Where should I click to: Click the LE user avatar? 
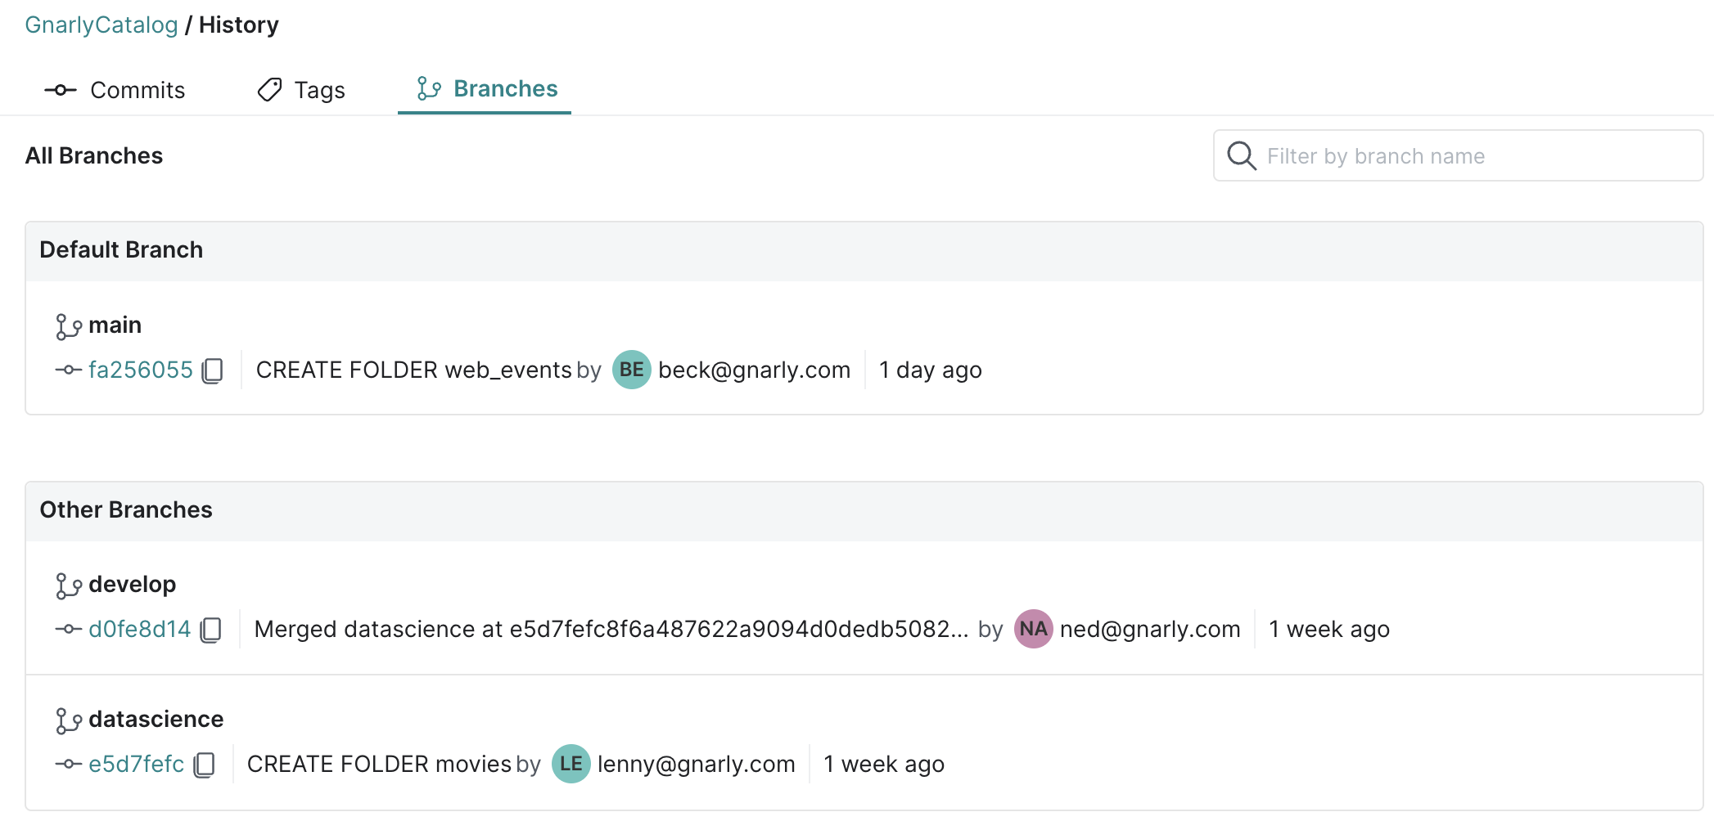coord(571,764)
